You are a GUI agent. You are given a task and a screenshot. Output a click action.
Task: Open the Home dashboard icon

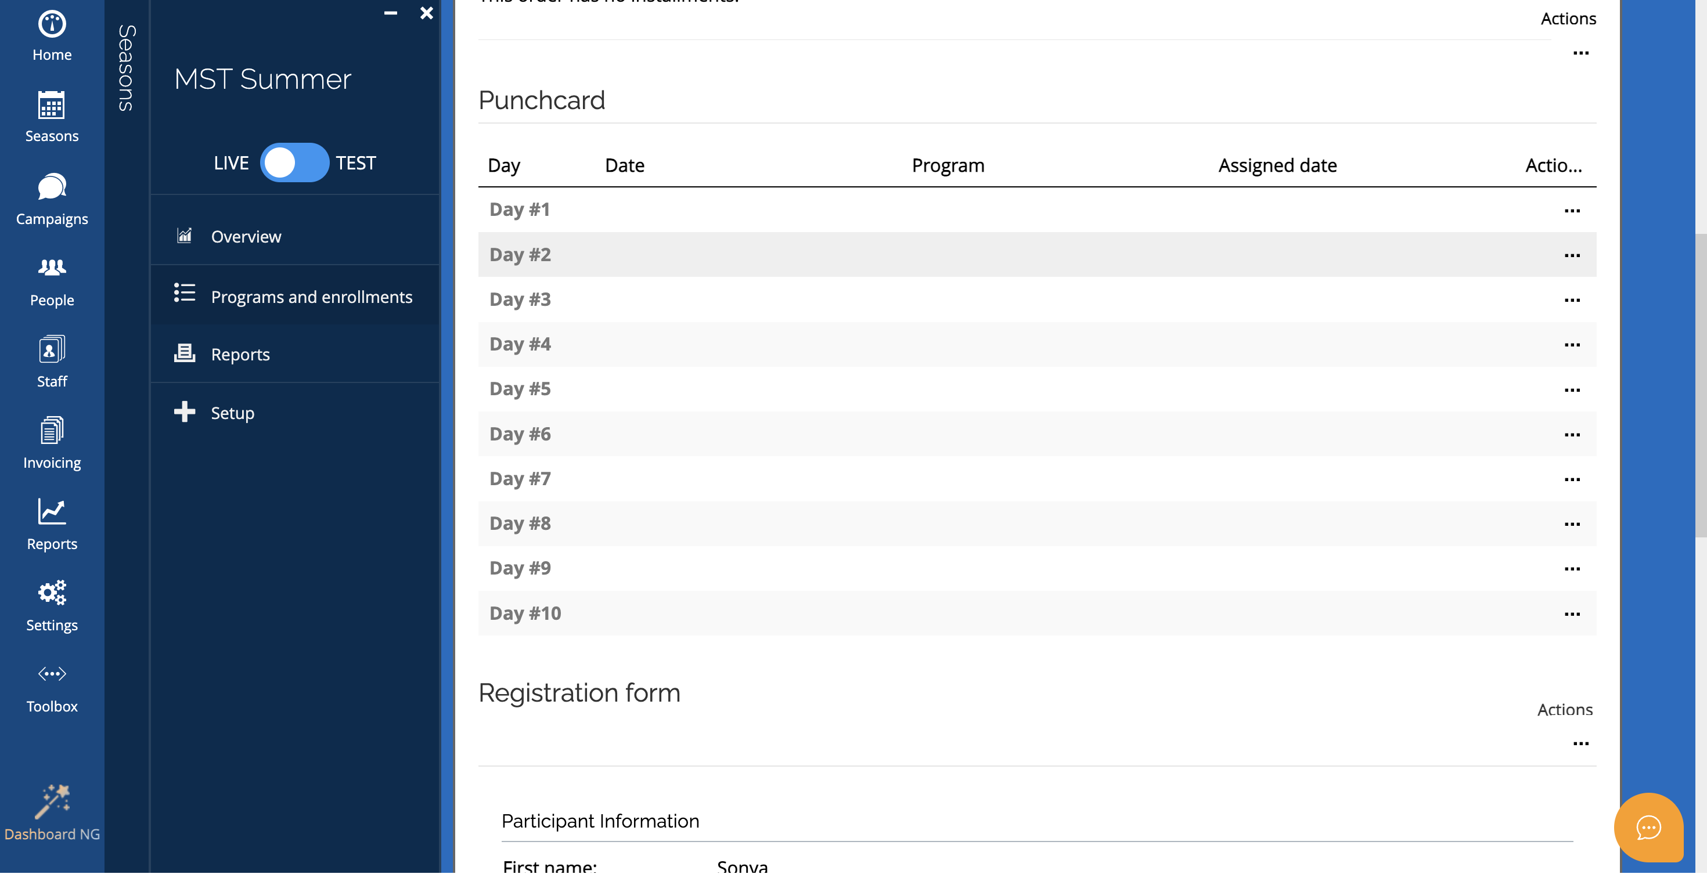[x=52, y=25]
